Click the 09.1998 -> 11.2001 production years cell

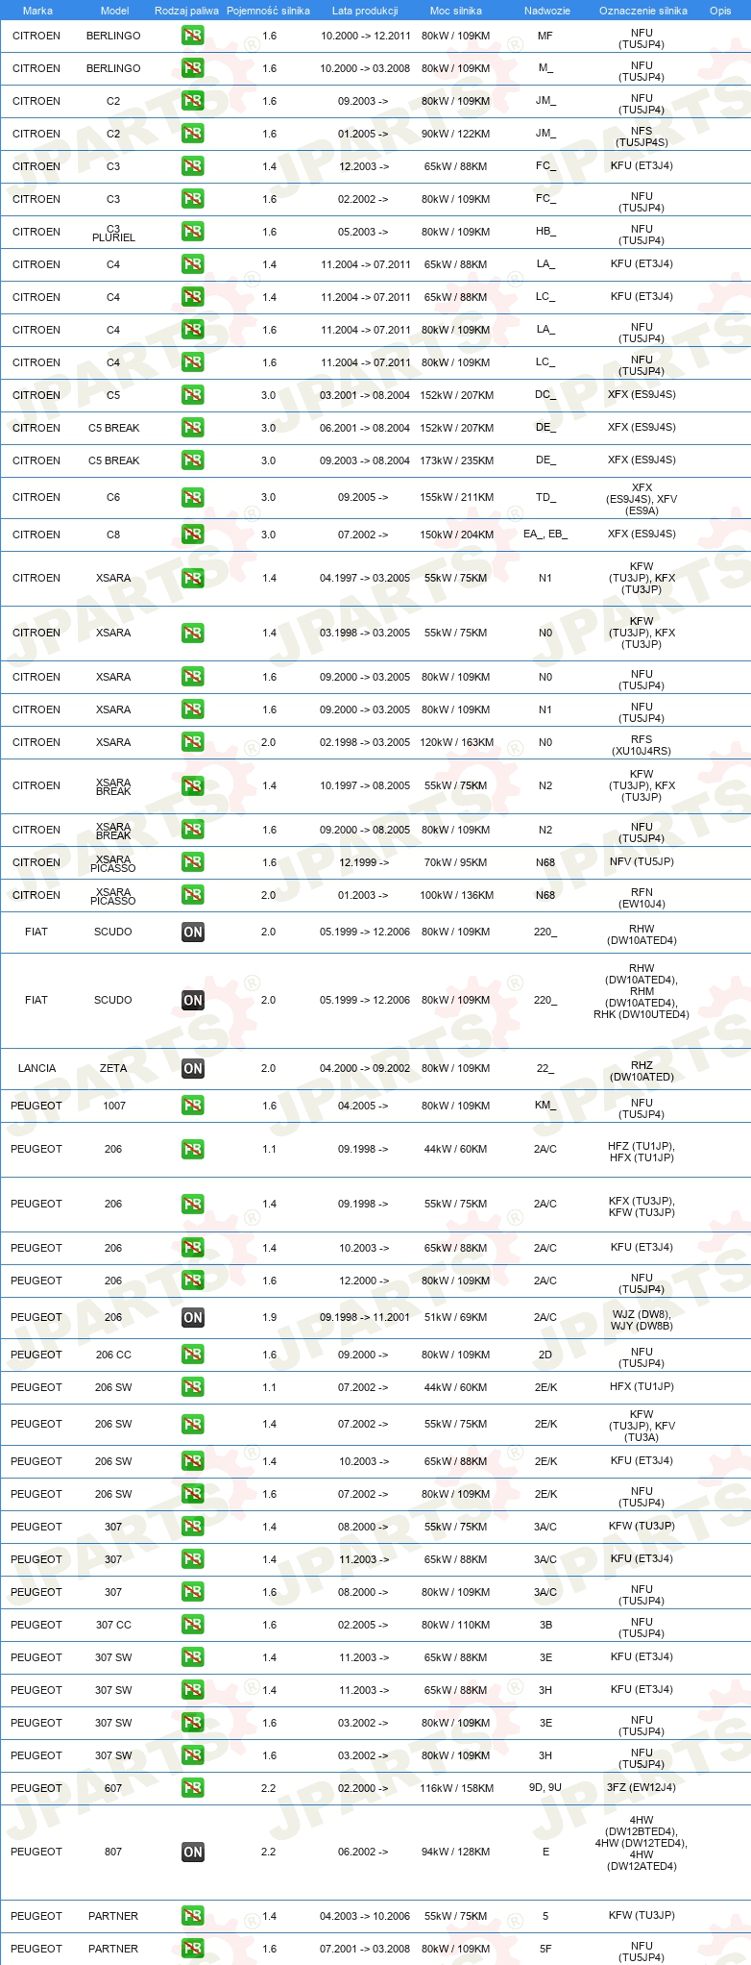pos(365,1317)
